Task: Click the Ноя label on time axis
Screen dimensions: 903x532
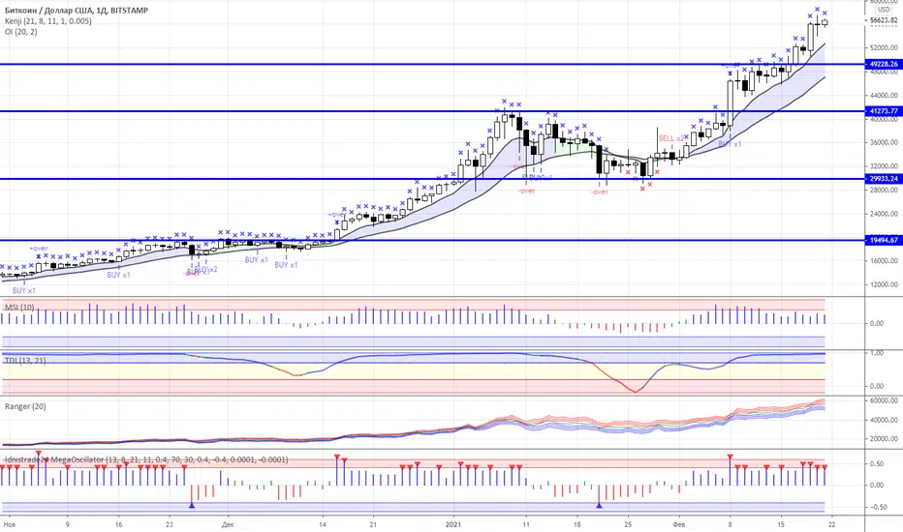Action: 10,524
